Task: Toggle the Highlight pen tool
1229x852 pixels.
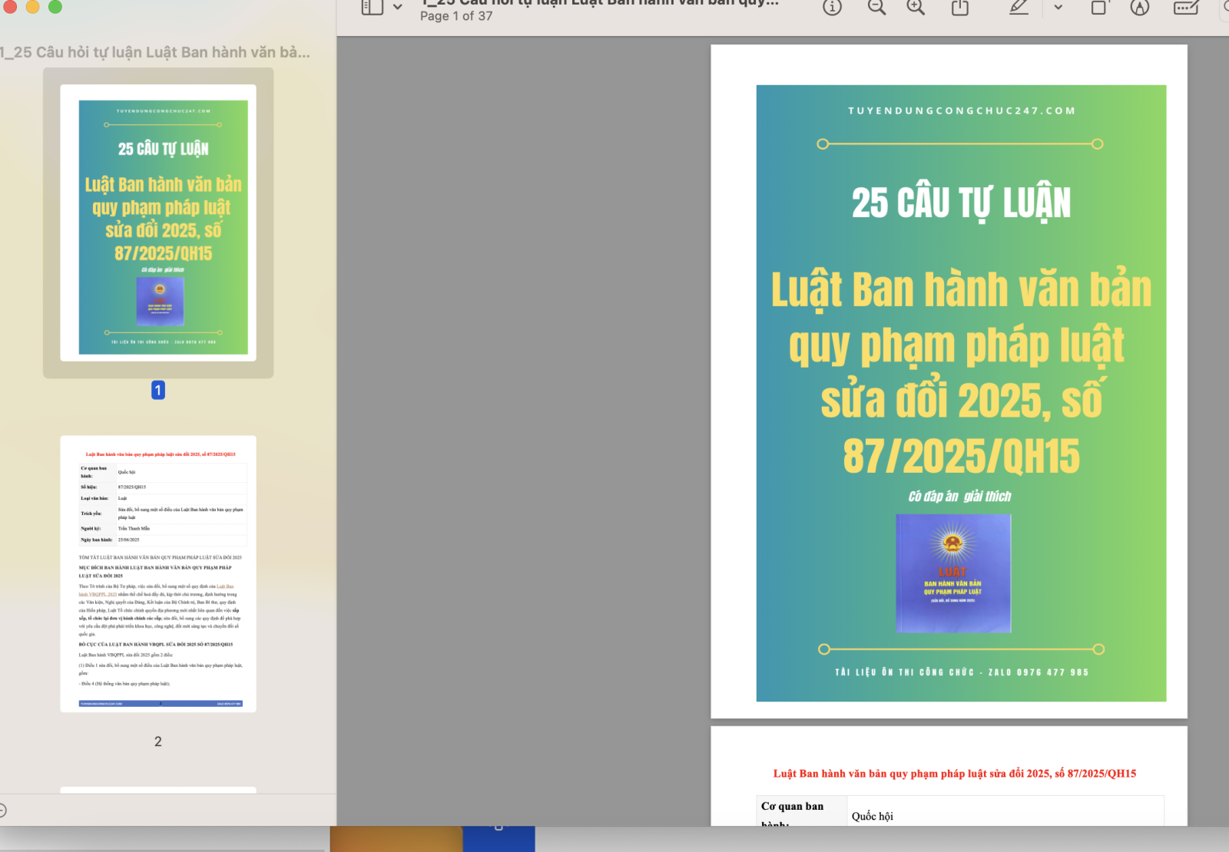Action: coord(1019,8)
